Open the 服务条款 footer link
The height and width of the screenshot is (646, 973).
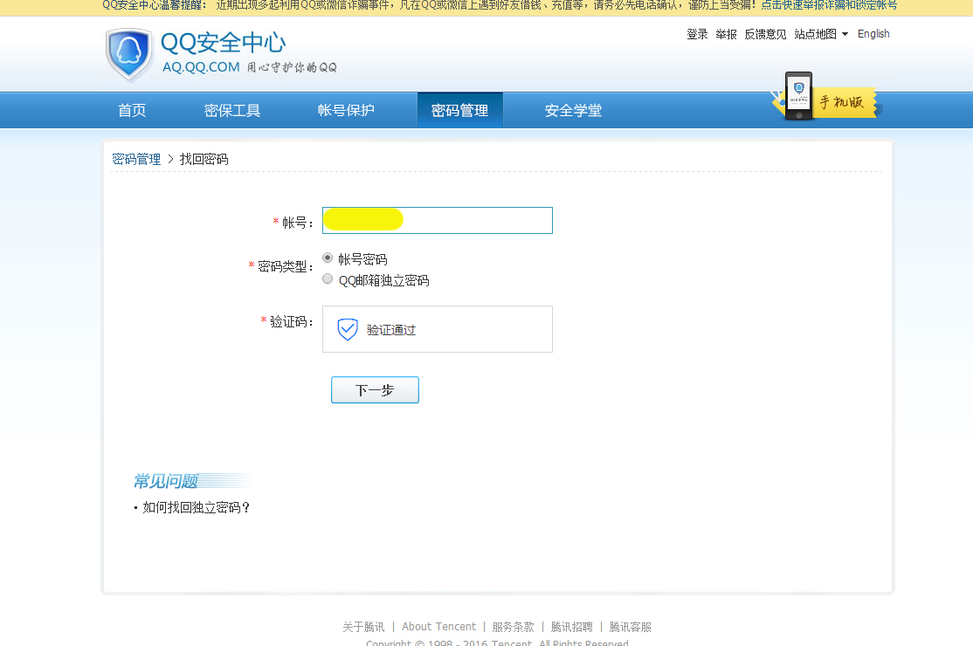click(514, 627)
